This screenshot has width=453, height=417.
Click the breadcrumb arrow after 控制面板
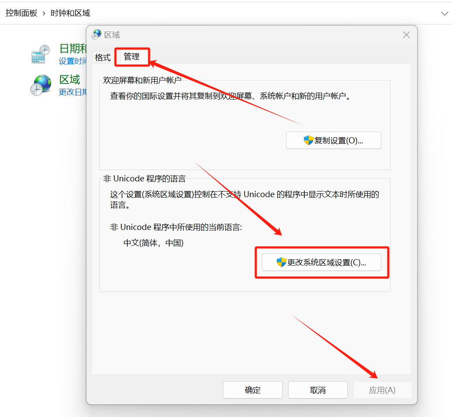point(44,13)
